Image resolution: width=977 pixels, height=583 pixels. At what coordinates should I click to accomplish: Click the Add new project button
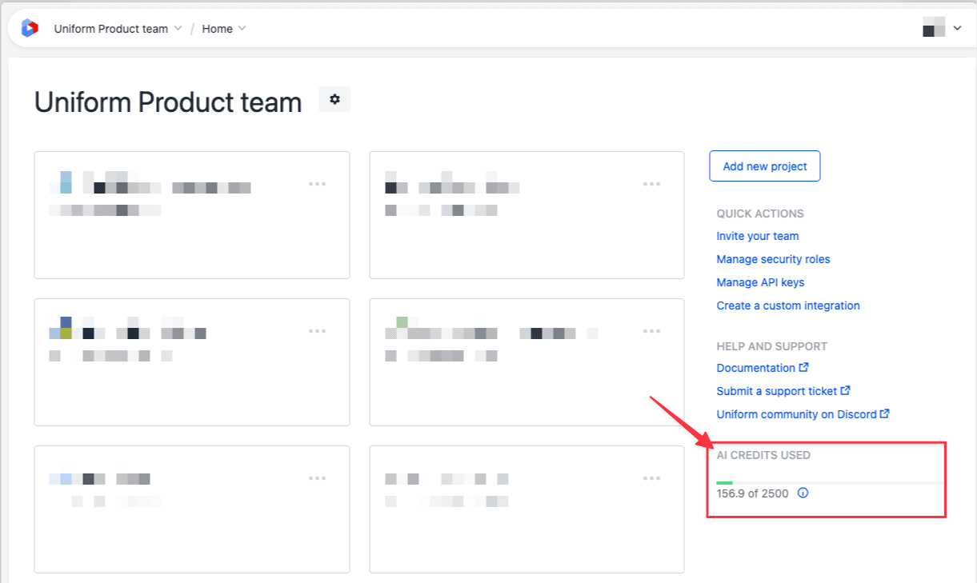[x=764, y=166]
